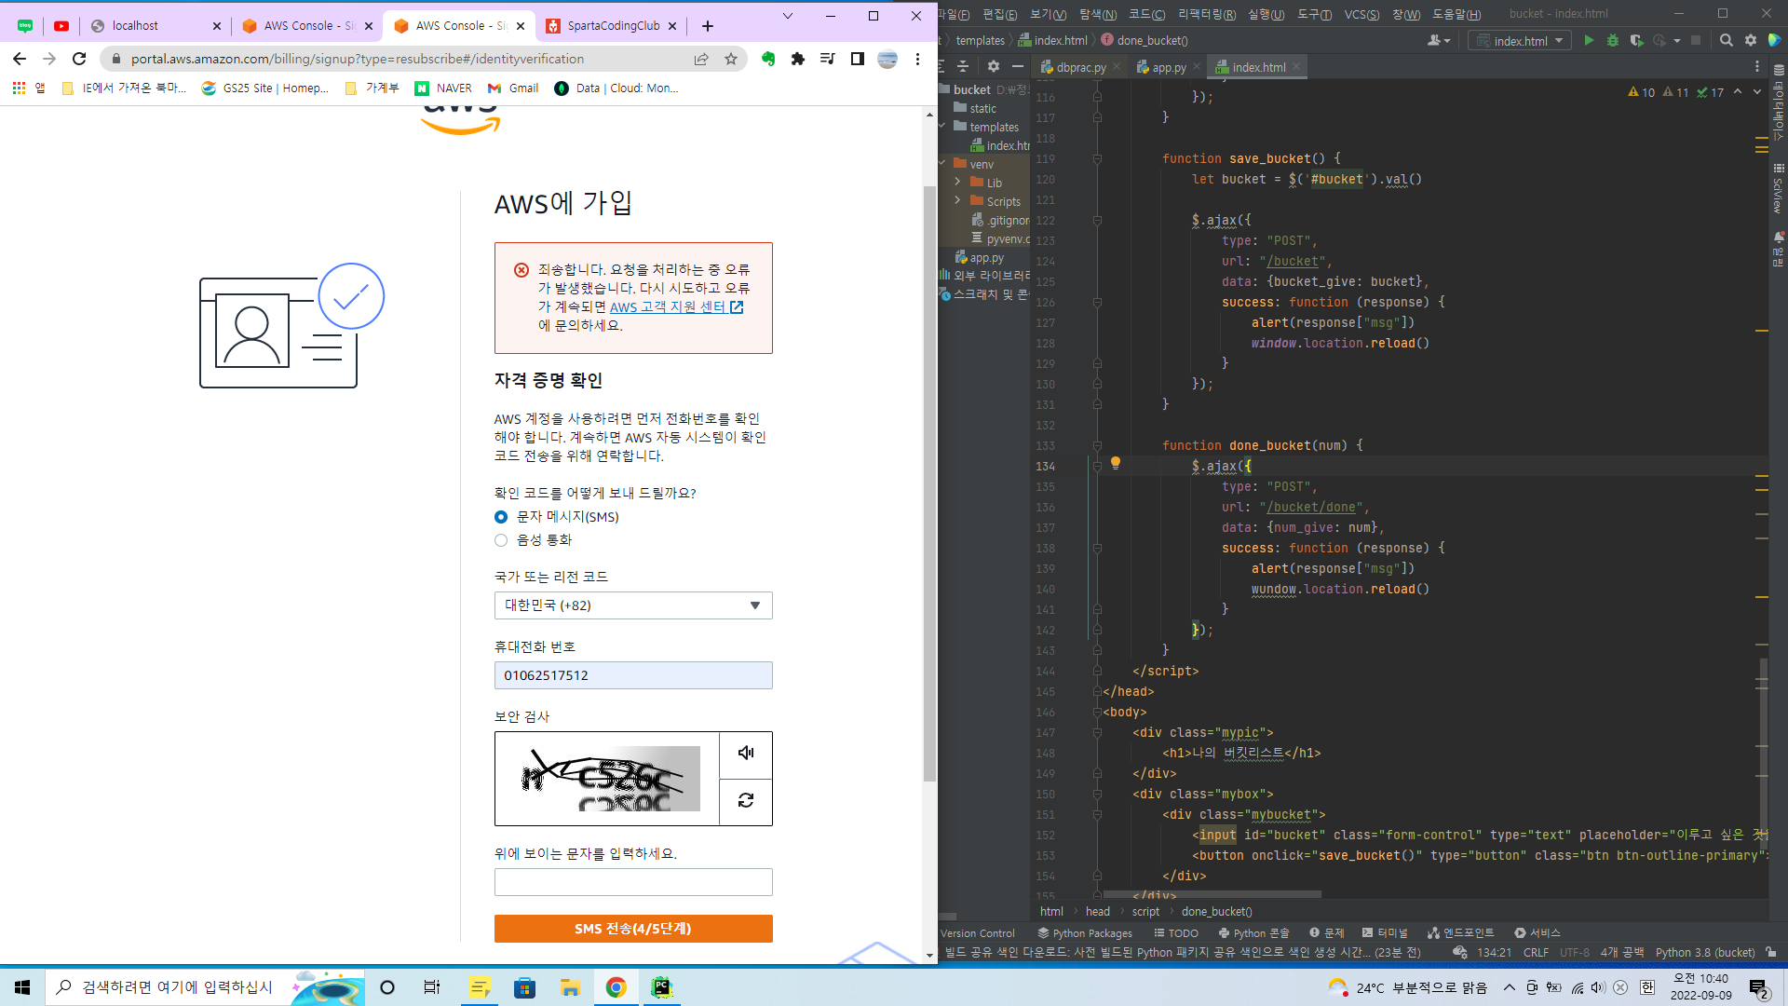Open Task View on the taskbar
The image size is (1788, 1006).
(x=432, y=987)
